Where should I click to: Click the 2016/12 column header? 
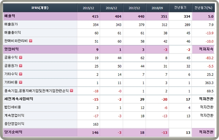tap(111, 8)
